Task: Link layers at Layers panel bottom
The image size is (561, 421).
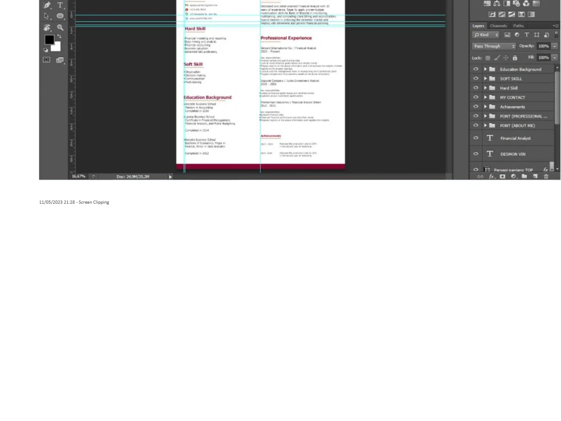Action: 480,176
